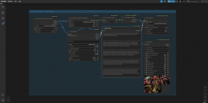Change the task detailed_caption dropdown
Viewport: 208px width, 103px height.
[83, 45]
